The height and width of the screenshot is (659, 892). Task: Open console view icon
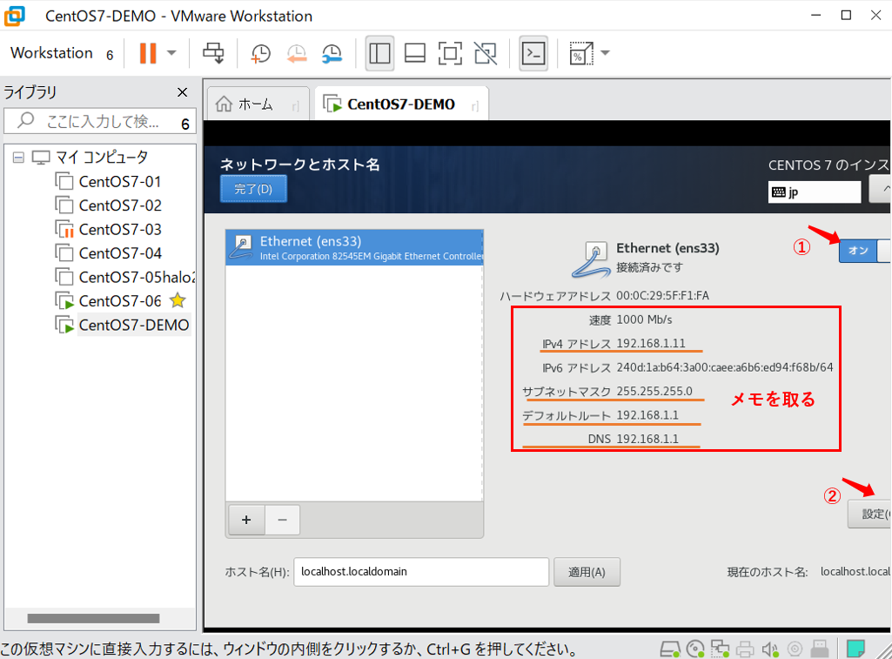533,53
